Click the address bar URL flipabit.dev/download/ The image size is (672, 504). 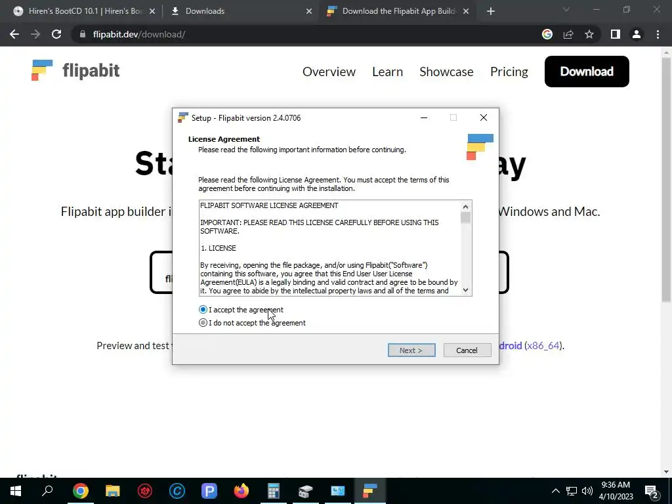click(x=139, y=34)
